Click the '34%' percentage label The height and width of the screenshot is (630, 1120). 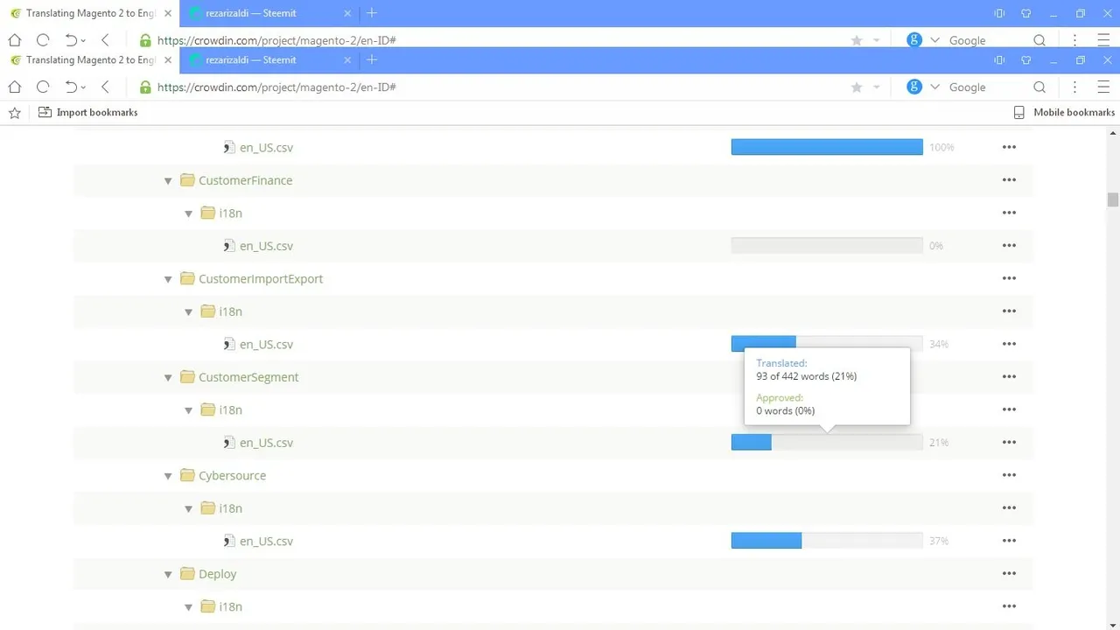tap(939, 344)
